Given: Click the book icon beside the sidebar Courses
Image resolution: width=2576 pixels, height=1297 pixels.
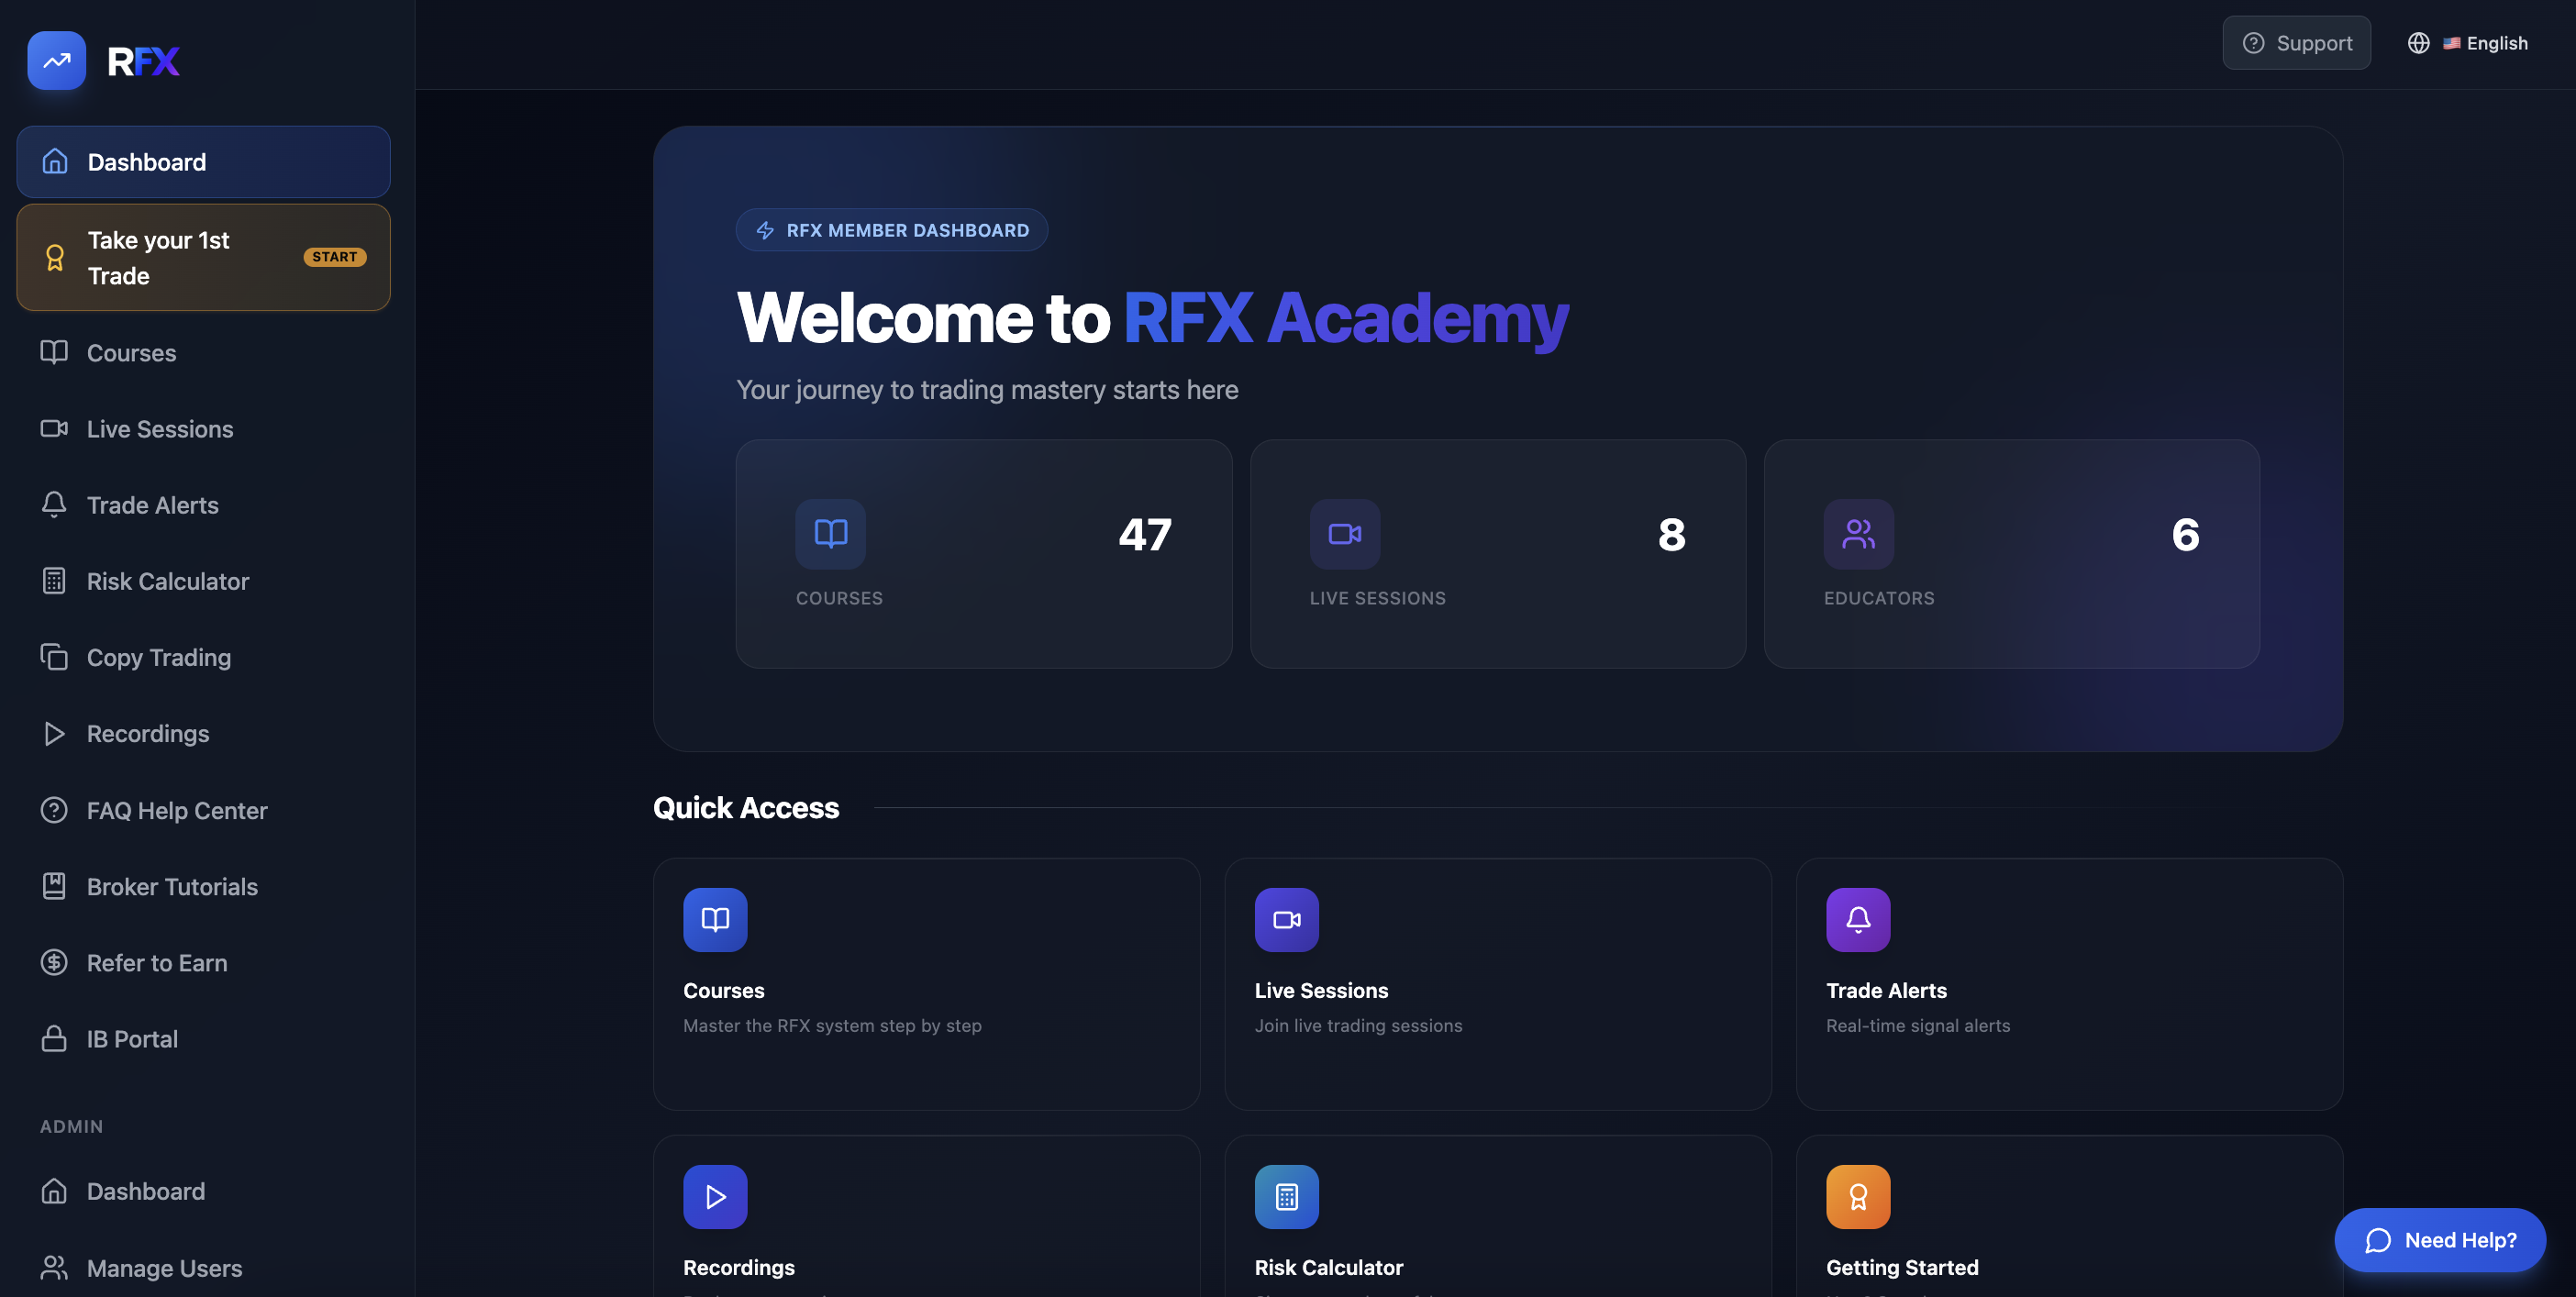Looking at the screenshot, I should pos(54,352).
